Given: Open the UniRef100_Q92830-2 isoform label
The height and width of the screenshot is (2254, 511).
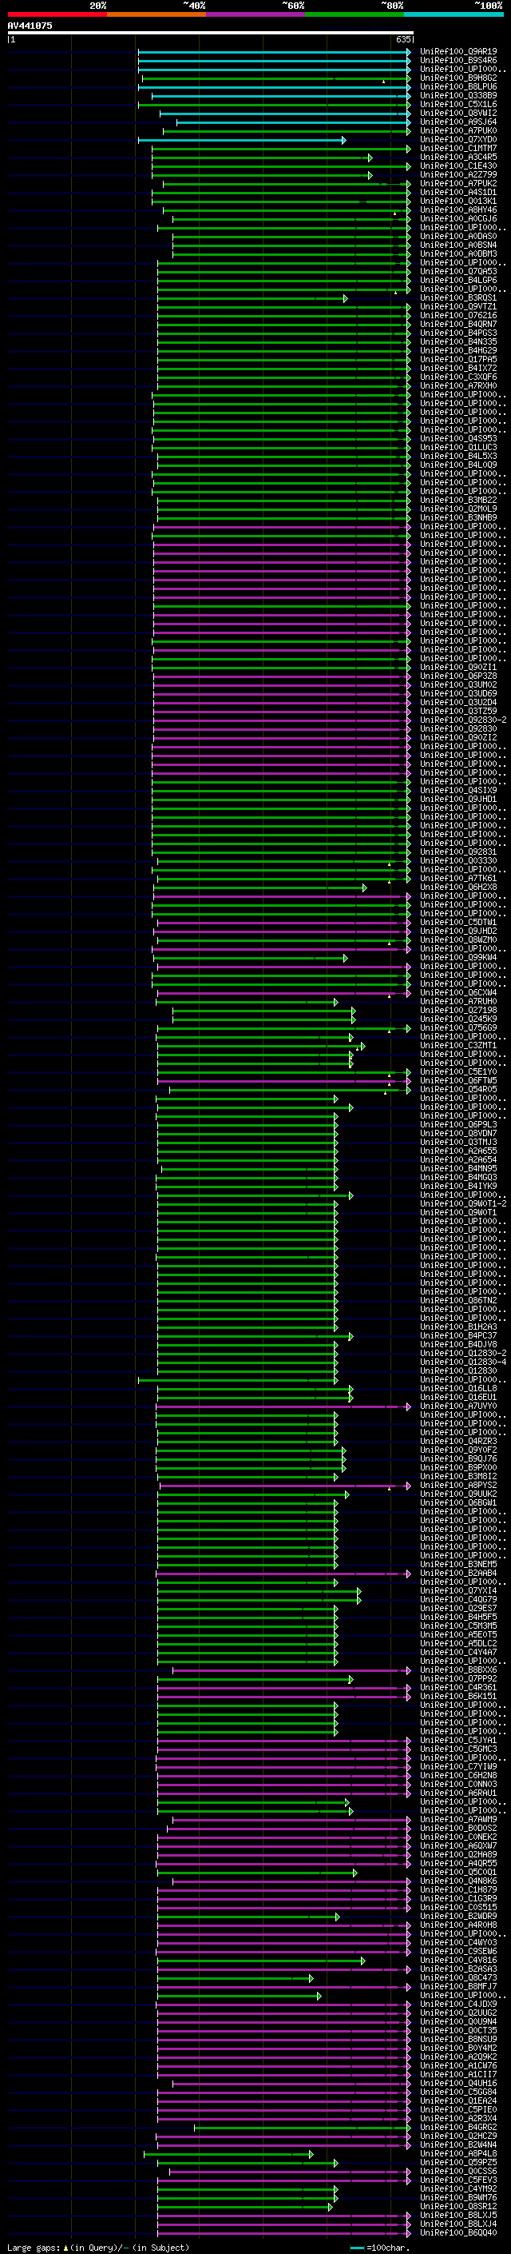Looking at the screenshot, I should coord(463,720).
